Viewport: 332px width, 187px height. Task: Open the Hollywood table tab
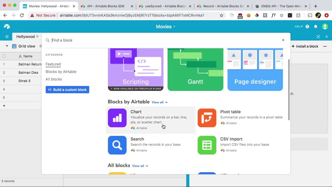[25, 37]
